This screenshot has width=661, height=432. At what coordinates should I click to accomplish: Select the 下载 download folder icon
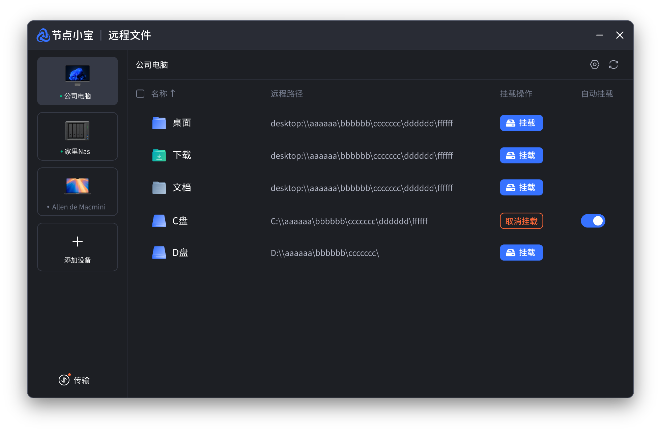pos(159,155)
